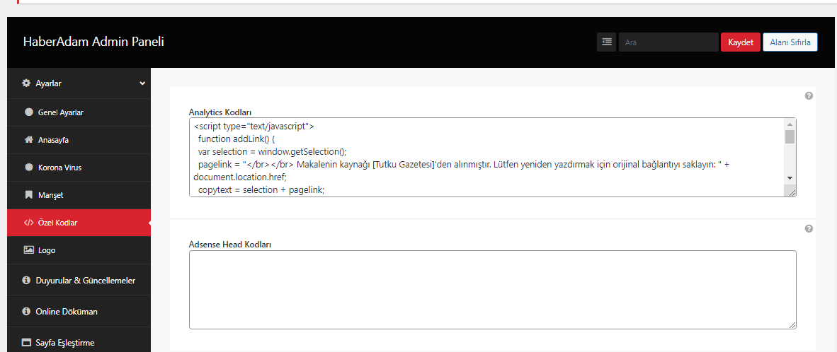The width and height of the screenshot is (837, 352).
Task: Click the expand-all options list icon
Action: pos(606,42)
